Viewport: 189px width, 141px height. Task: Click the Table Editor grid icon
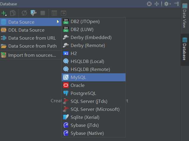point(54,13)
